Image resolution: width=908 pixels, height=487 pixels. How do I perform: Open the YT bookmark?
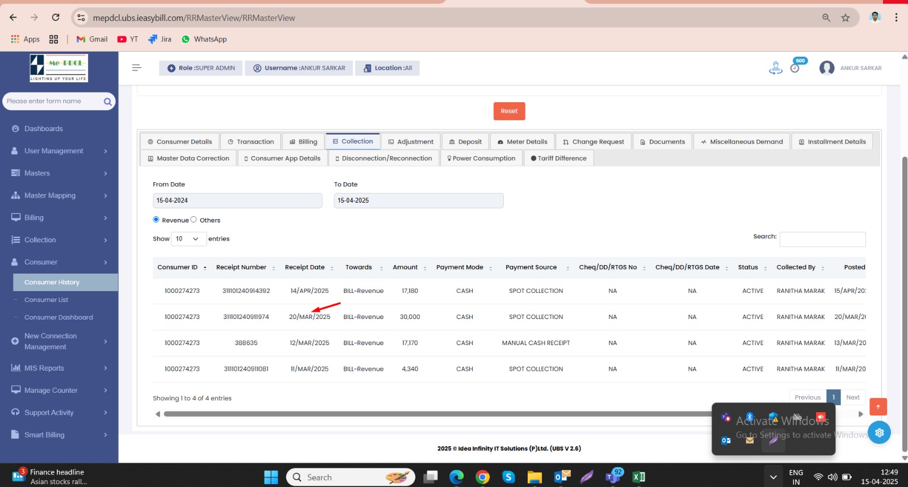pos(128,39)
